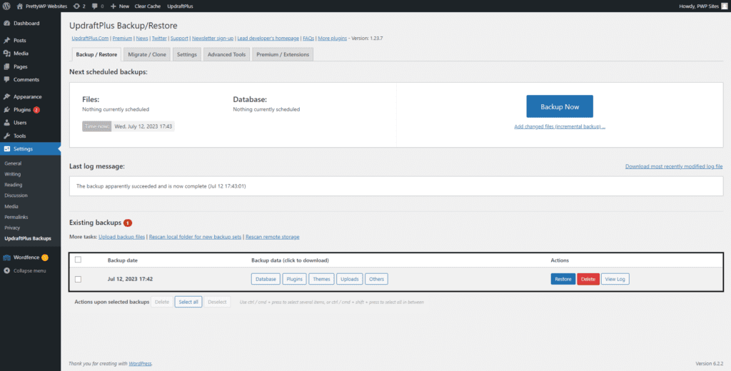Click the Backup Now button
Viewport: 731px width, 371px height.
(x=559, y=106)
